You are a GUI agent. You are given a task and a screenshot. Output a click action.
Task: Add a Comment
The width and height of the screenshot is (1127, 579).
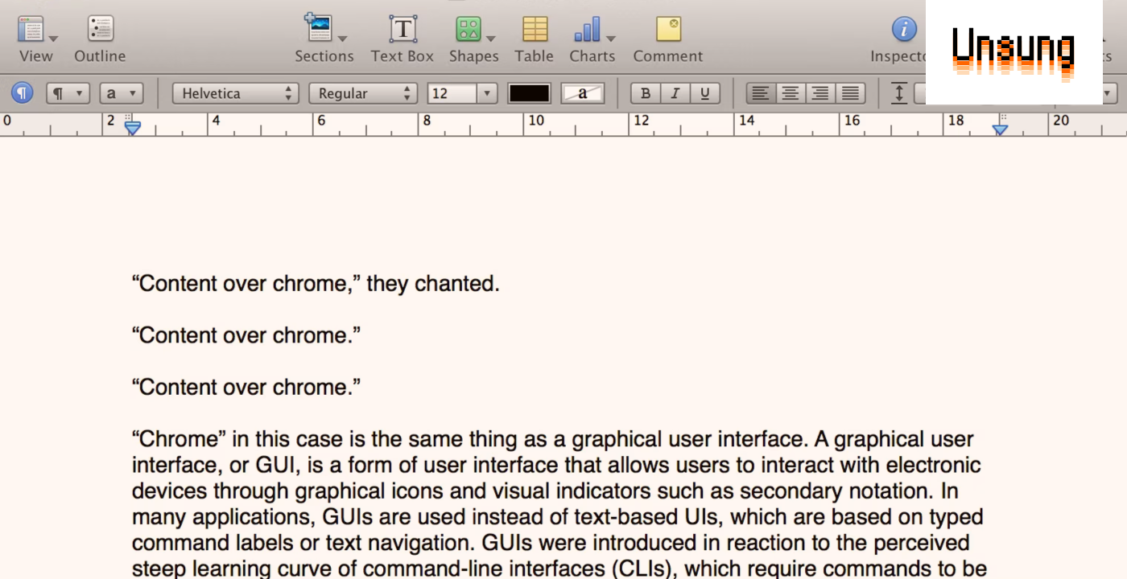pos(668,39)
